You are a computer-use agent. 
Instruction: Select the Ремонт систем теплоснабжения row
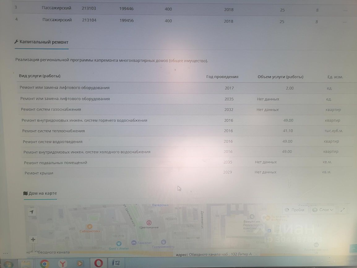click(188, 131)
